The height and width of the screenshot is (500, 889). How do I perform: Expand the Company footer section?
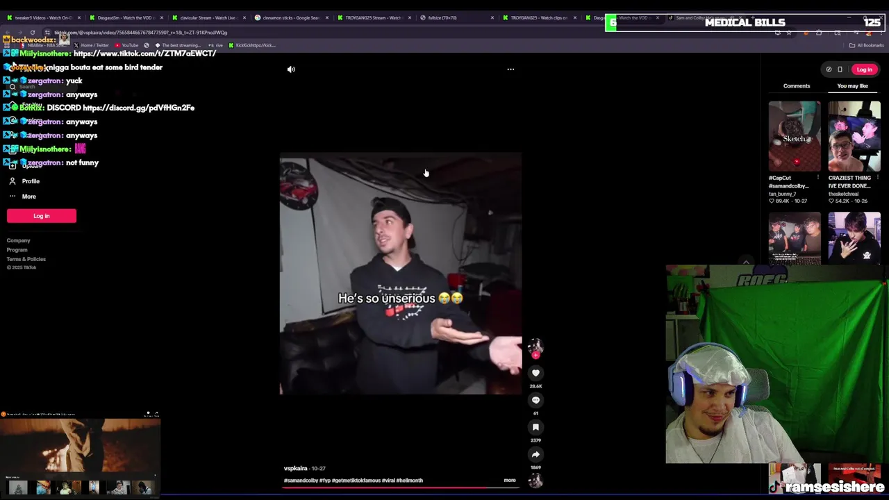(x=19, y=240)
